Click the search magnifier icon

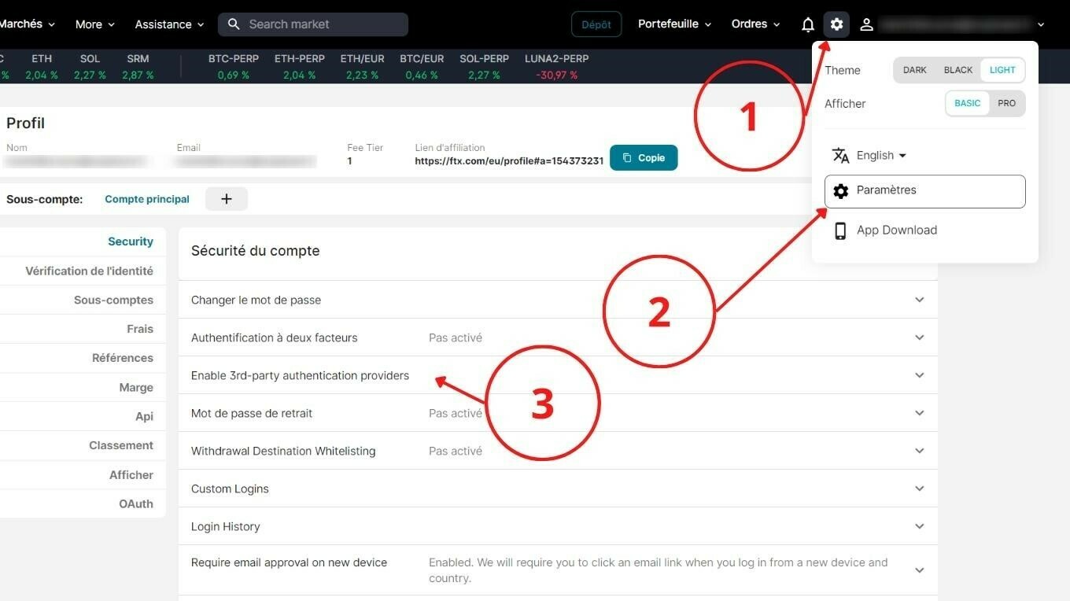click(234, 24)
